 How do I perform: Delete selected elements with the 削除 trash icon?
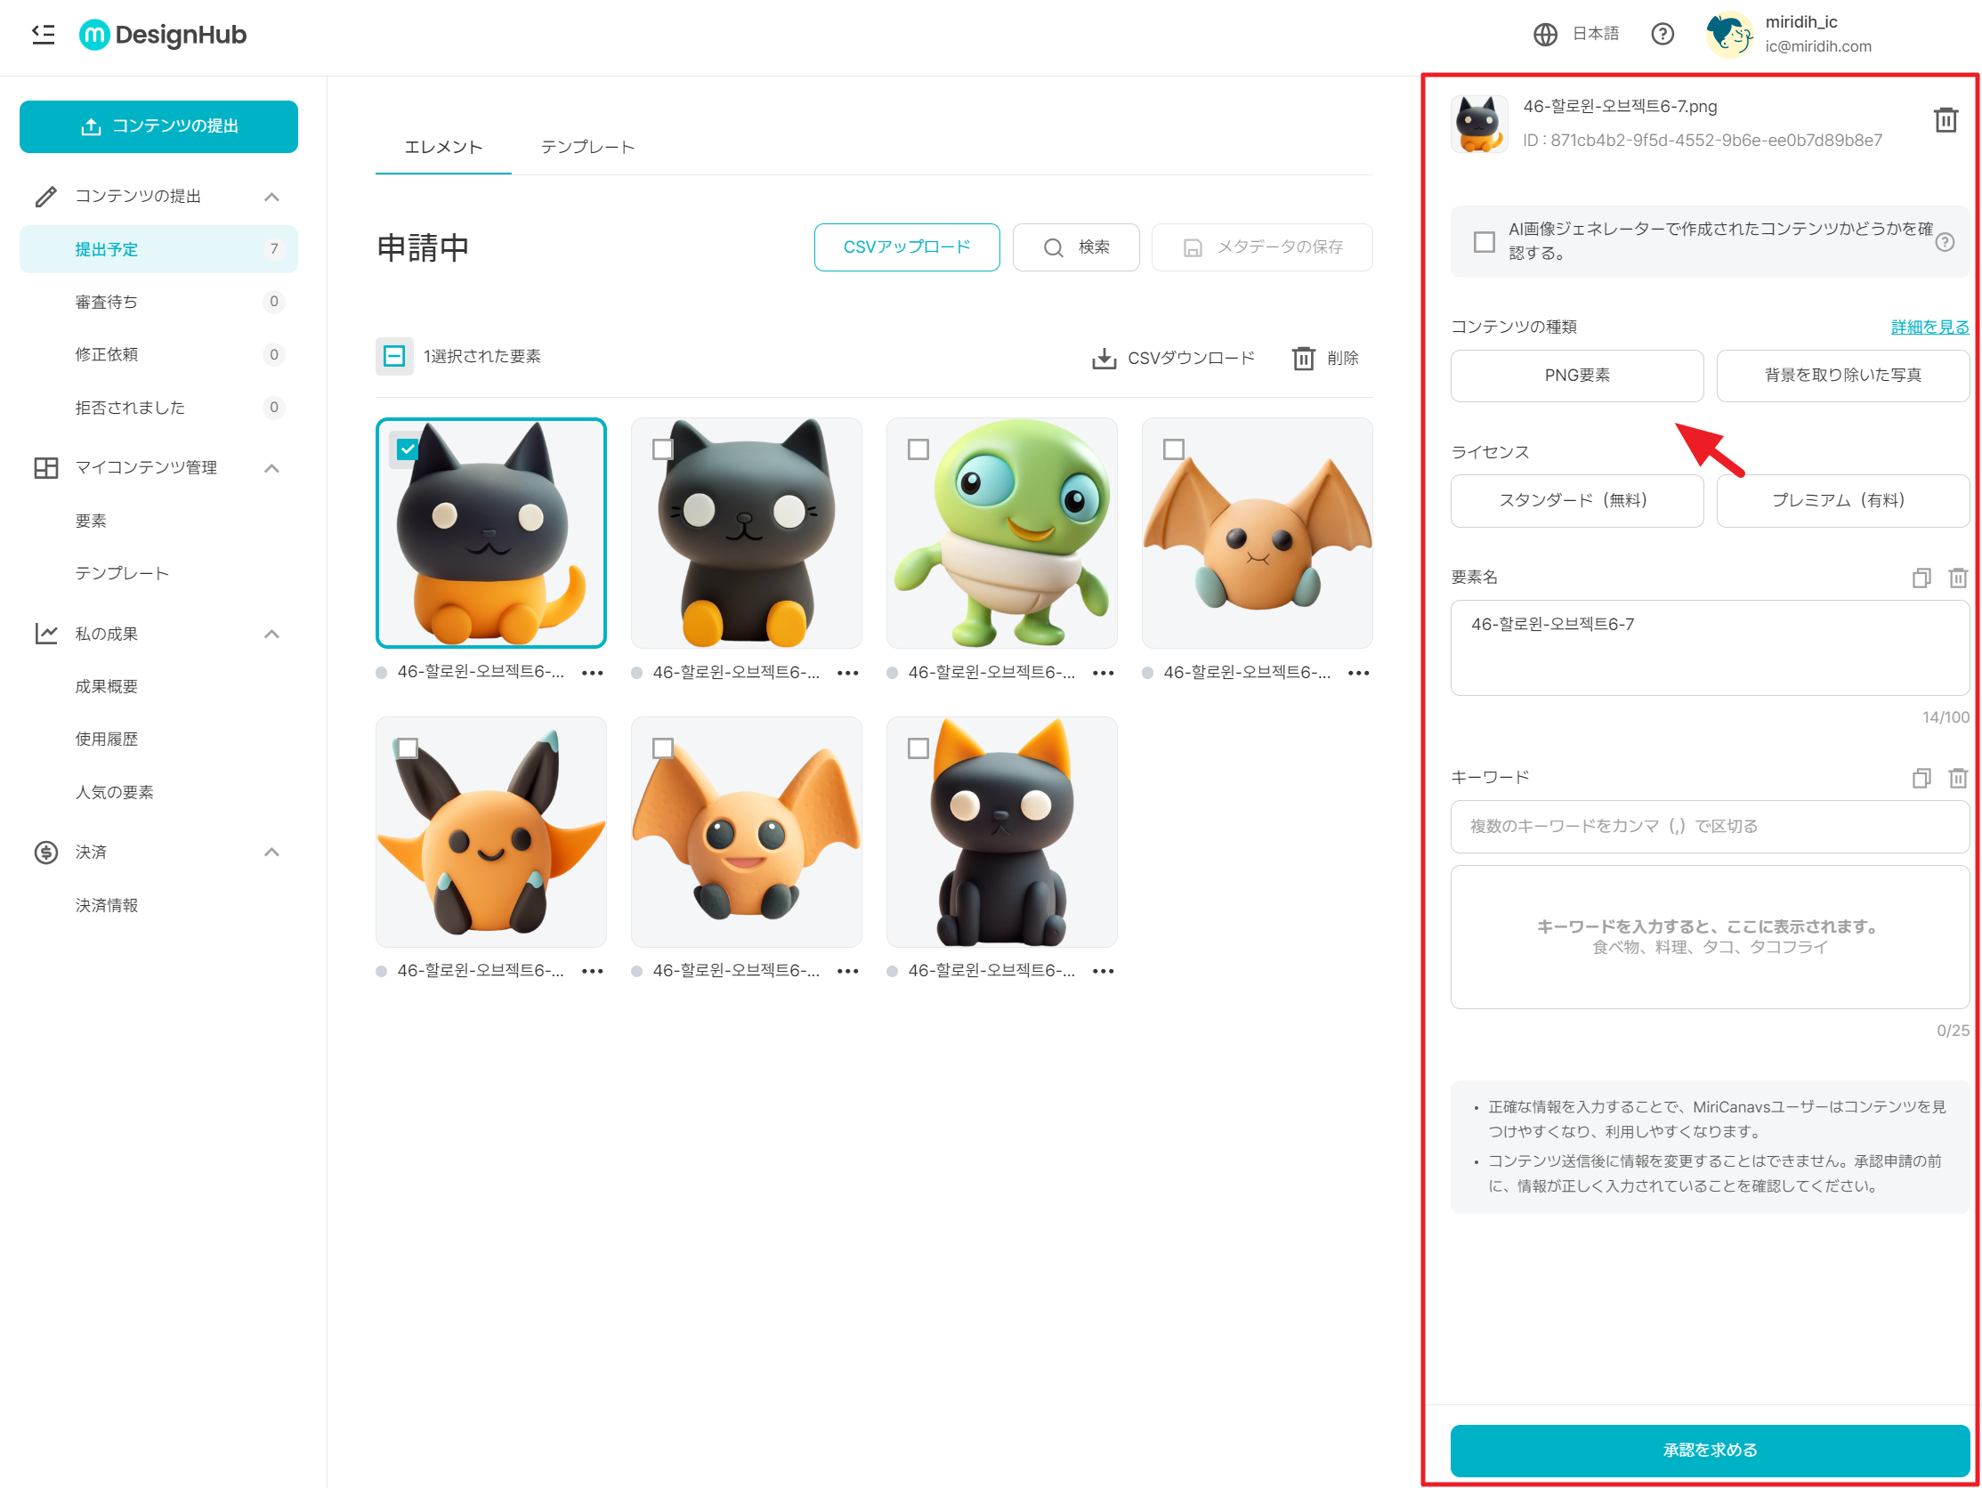(1304, 358)
